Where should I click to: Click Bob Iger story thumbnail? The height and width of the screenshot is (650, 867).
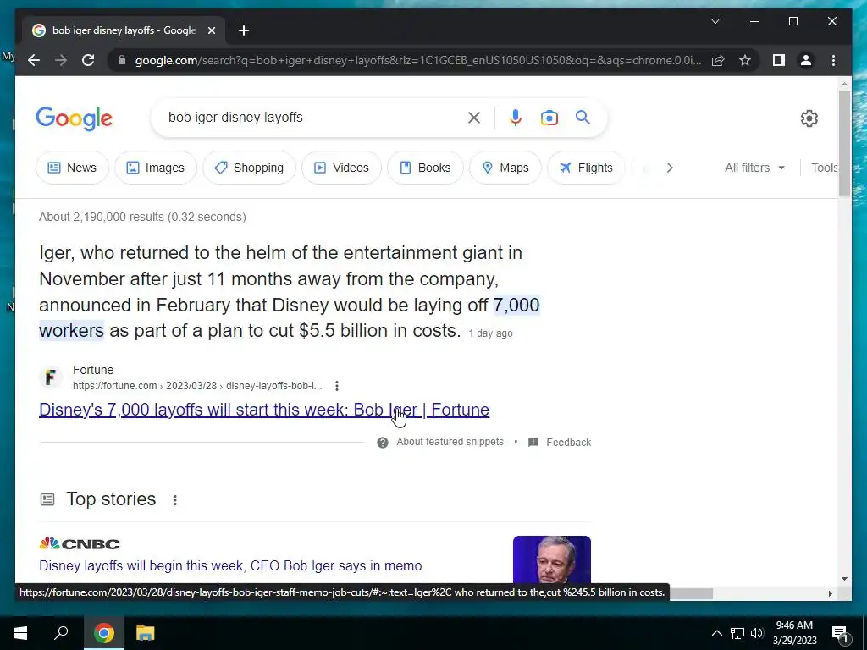click(552, 559)
